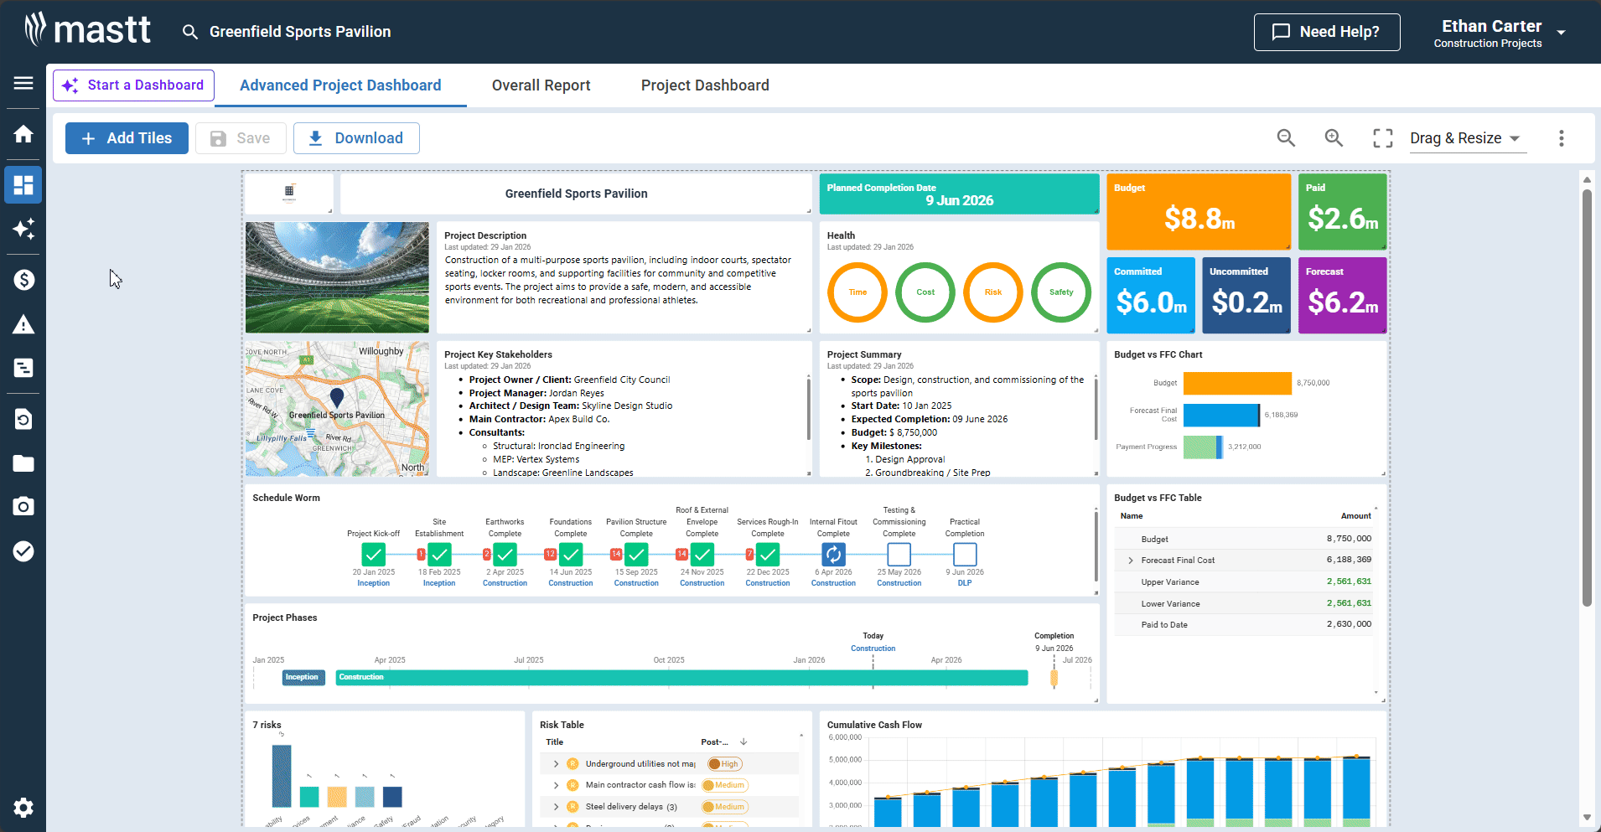Click the Greenfield Sports Pavilion search field
The width and height of the screenshot is (1601, 832).
299,32
